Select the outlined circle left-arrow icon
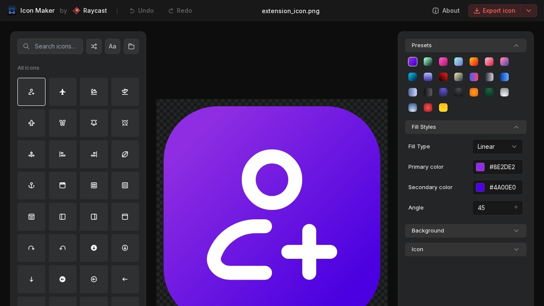The width and height of the screenshot is (544, 306). 94,279
